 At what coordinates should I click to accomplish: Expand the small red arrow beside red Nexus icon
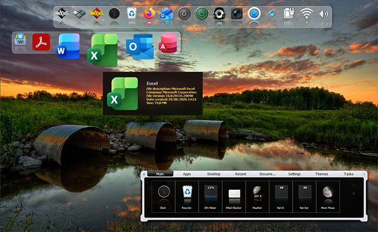tap(103, 20)
